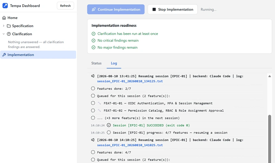Click 'Session [EPIC-01] SUCCEEDED (exit code 0)' text
Screen dimensions: 275x163
(151, 125)
